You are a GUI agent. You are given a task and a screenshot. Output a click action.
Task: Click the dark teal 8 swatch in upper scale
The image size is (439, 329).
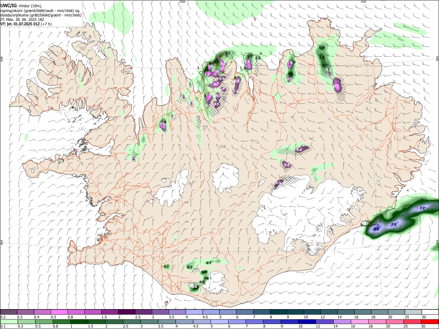click(278, 312)
